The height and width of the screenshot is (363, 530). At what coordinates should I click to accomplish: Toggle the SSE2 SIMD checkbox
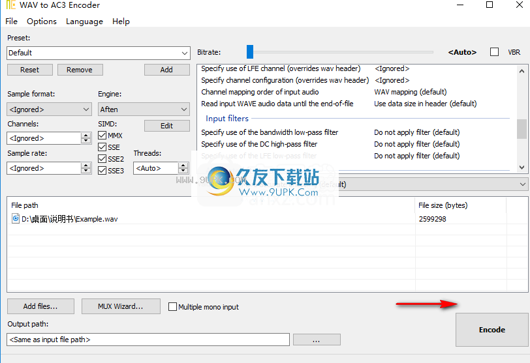(x=102, y=159)
